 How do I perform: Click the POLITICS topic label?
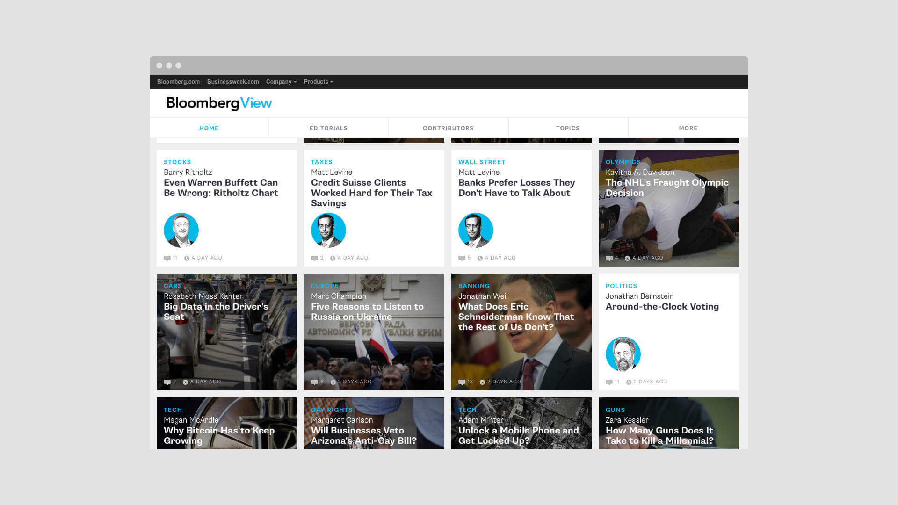621,286
